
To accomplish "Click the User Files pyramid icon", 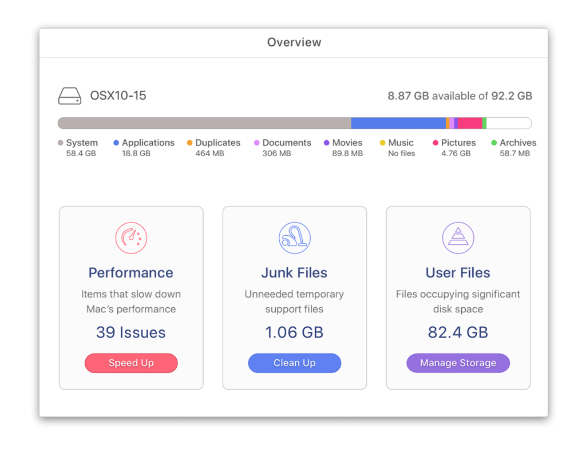I will coord(458,237).
